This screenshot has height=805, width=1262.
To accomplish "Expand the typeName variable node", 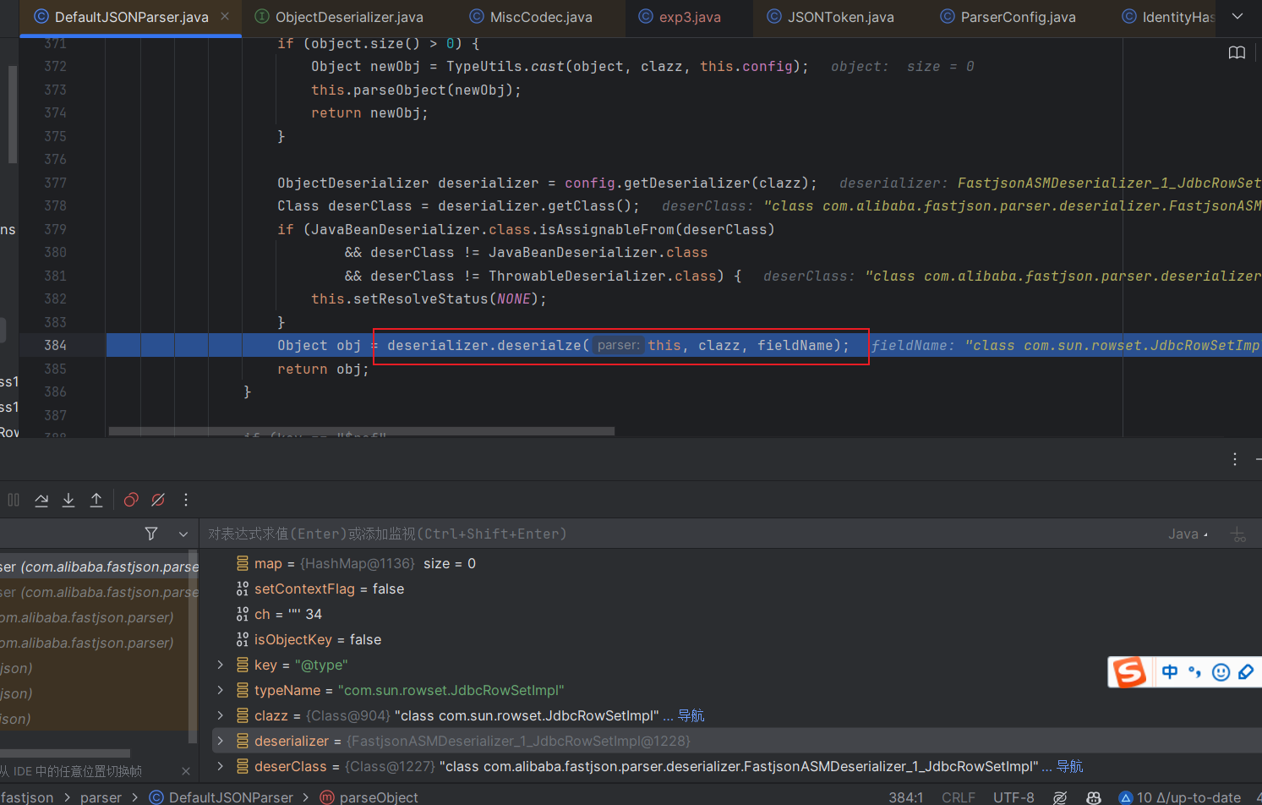I will click(x=221, y=690).
